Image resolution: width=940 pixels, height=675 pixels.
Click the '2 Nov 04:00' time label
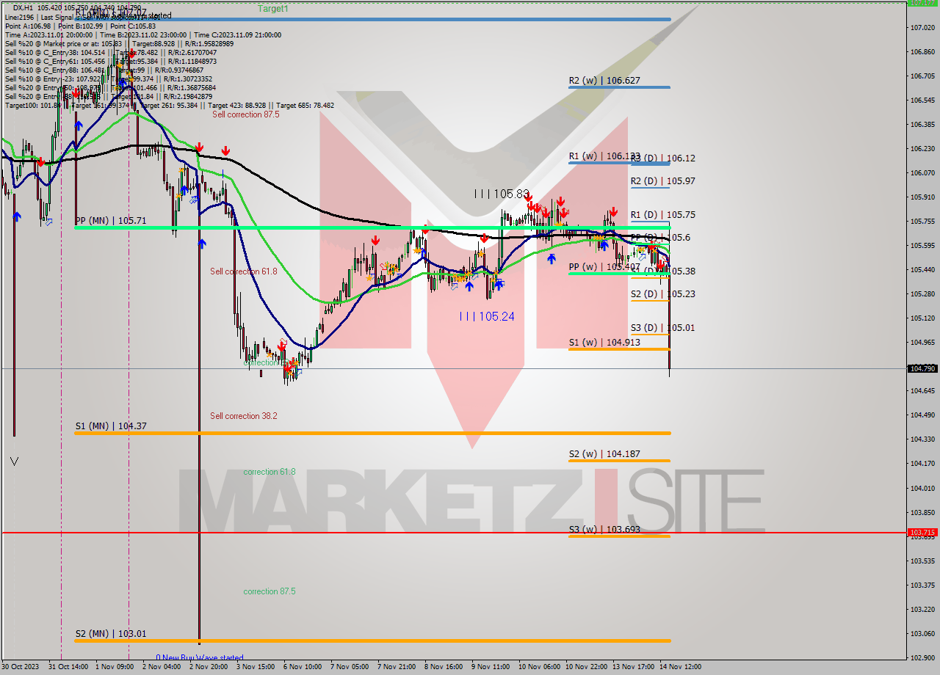point(162,667)
